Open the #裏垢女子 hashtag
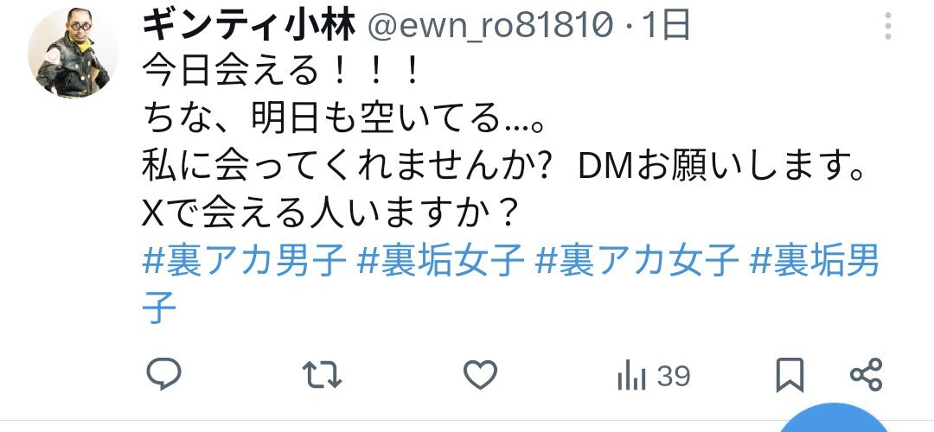The width and height of the screenshot is (934, 432). coord(441,262)
